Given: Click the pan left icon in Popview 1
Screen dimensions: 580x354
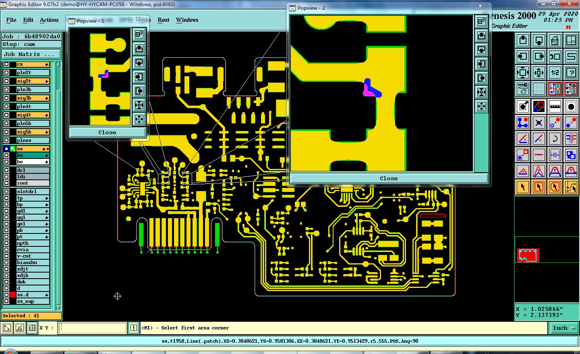Looking at the screenshot, I should tap(139, 77).
